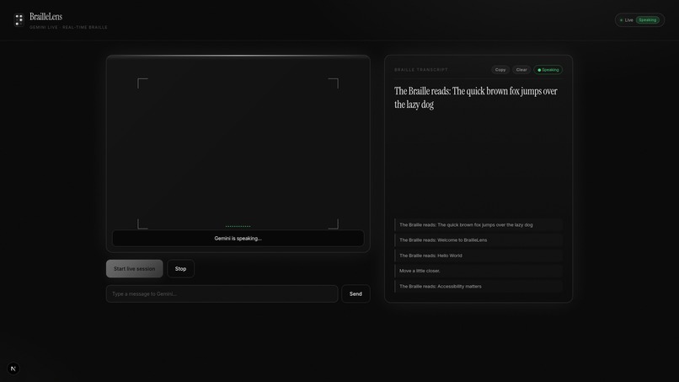Click the Start live session button

(x=134, y=269)
